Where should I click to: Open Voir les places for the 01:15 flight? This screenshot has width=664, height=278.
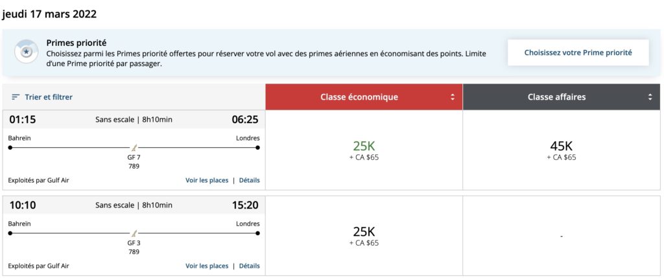click(207, 180)
